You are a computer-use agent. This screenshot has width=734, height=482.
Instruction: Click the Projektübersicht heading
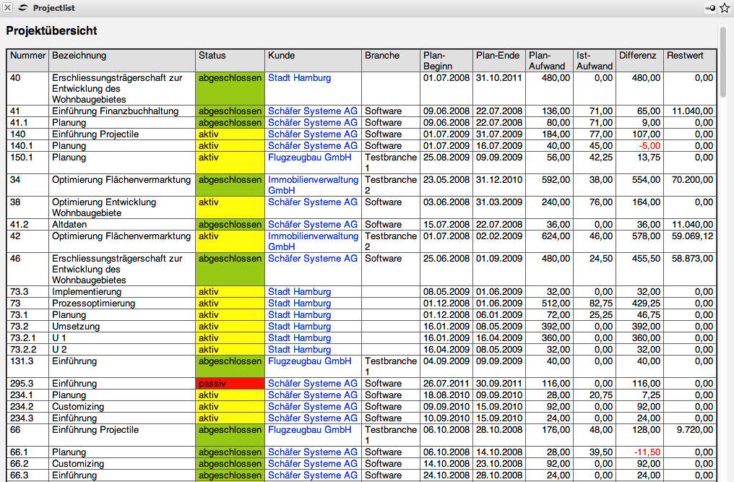51,31
